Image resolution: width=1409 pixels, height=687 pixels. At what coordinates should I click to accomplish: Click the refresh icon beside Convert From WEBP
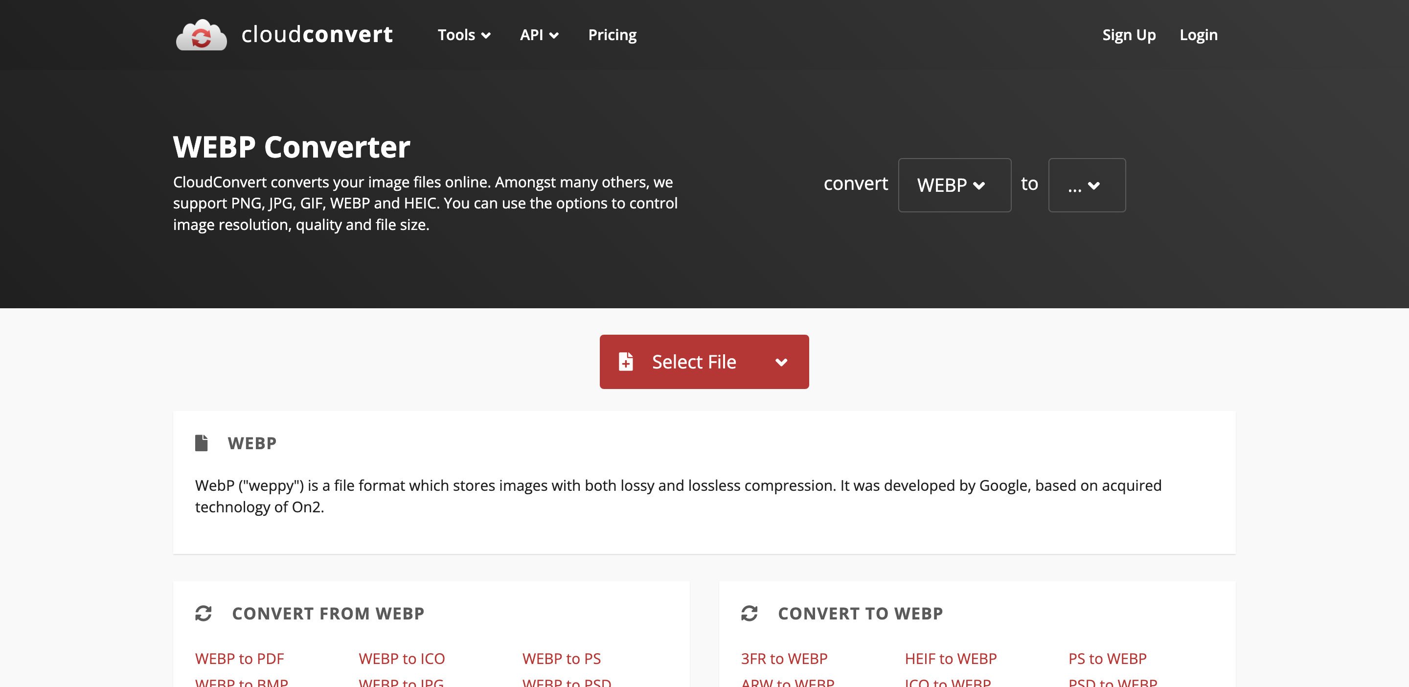pyautogui.click(x=204, y=613)
